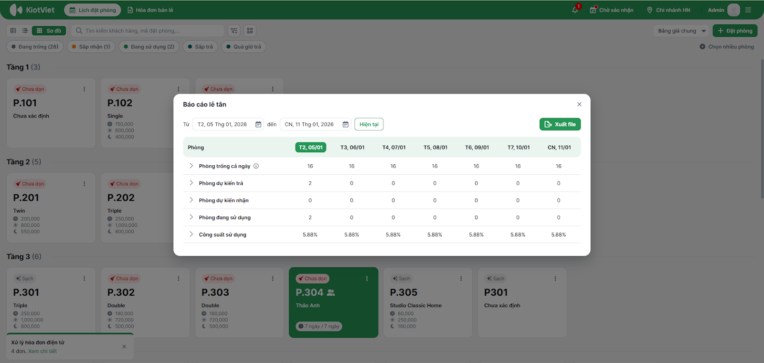Click the Admin avatar picture
This screenshot has height=363, width=764.
[x=734, y=10]
